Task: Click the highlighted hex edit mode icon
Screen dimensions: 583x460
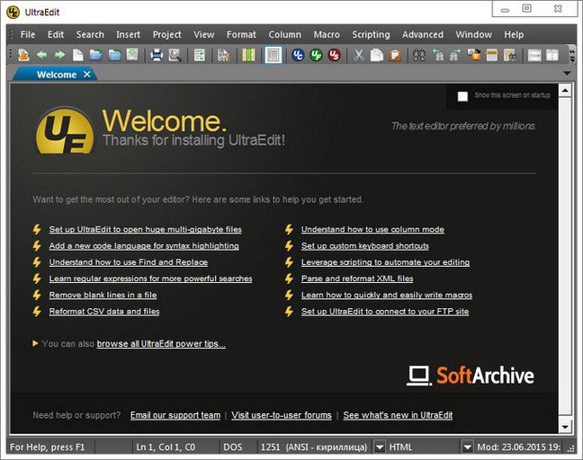Action: pyautogui.click(x=274, y=55)
